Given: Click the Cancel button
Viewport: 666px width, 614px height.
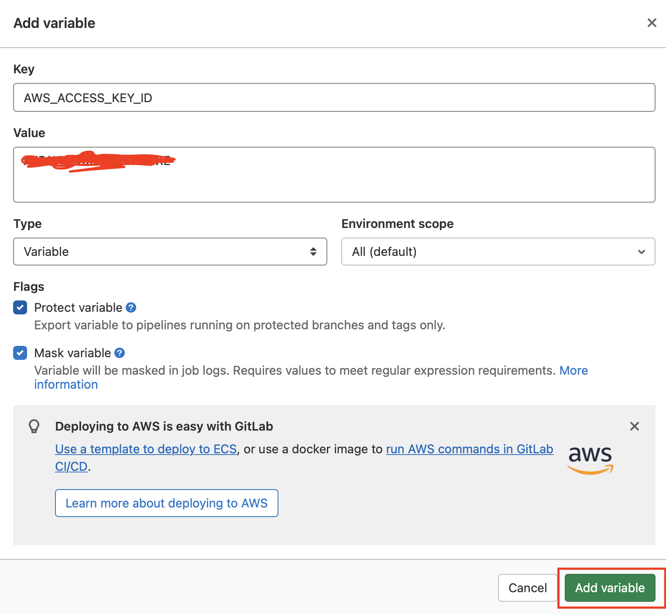Looking at the screenshot, I should pos(528,588).
